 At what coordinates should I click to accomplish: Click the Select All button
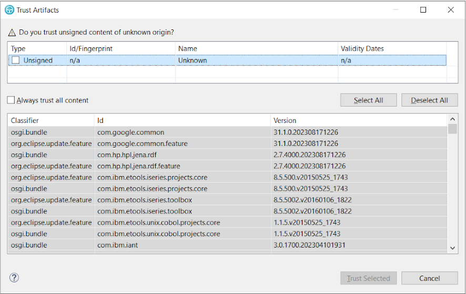pos(368,100)
